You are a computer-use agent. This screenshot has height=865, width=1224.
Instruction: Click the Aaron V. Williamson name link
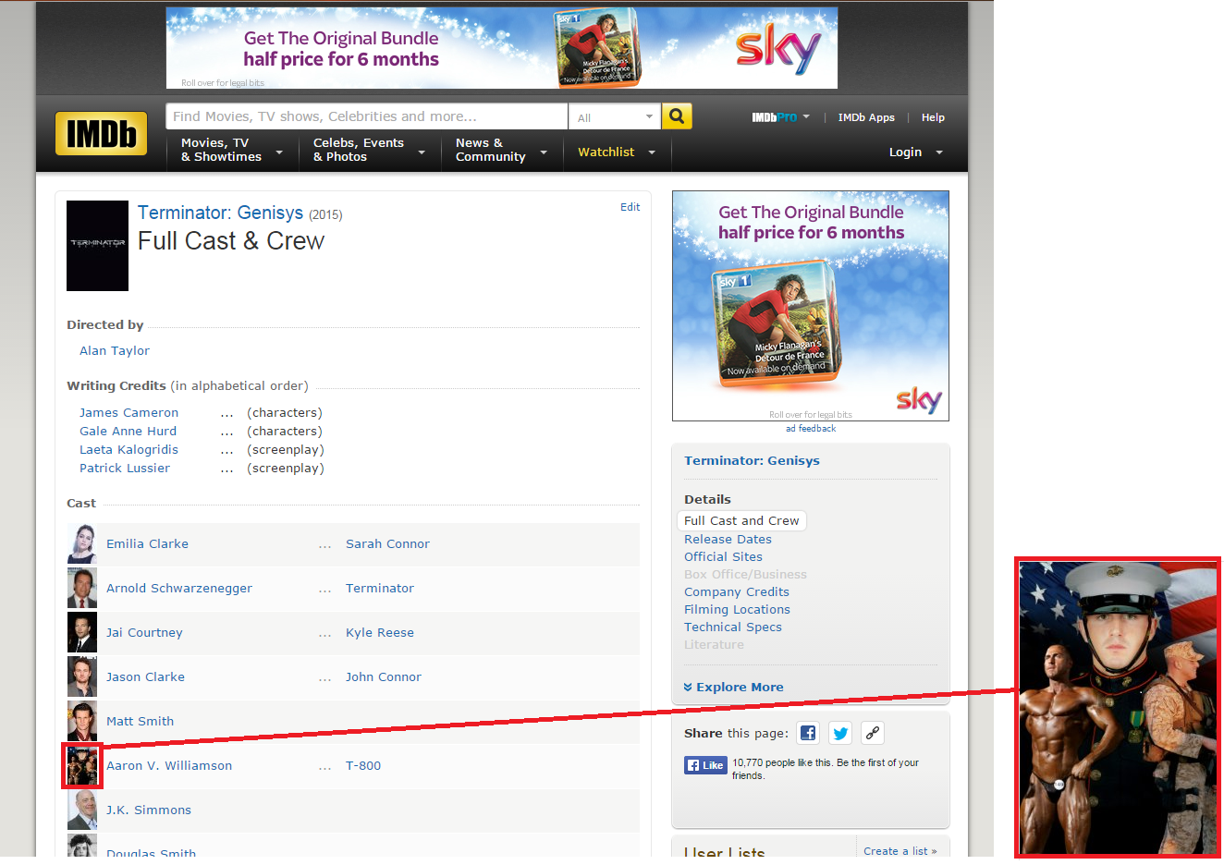coord(169,765)
